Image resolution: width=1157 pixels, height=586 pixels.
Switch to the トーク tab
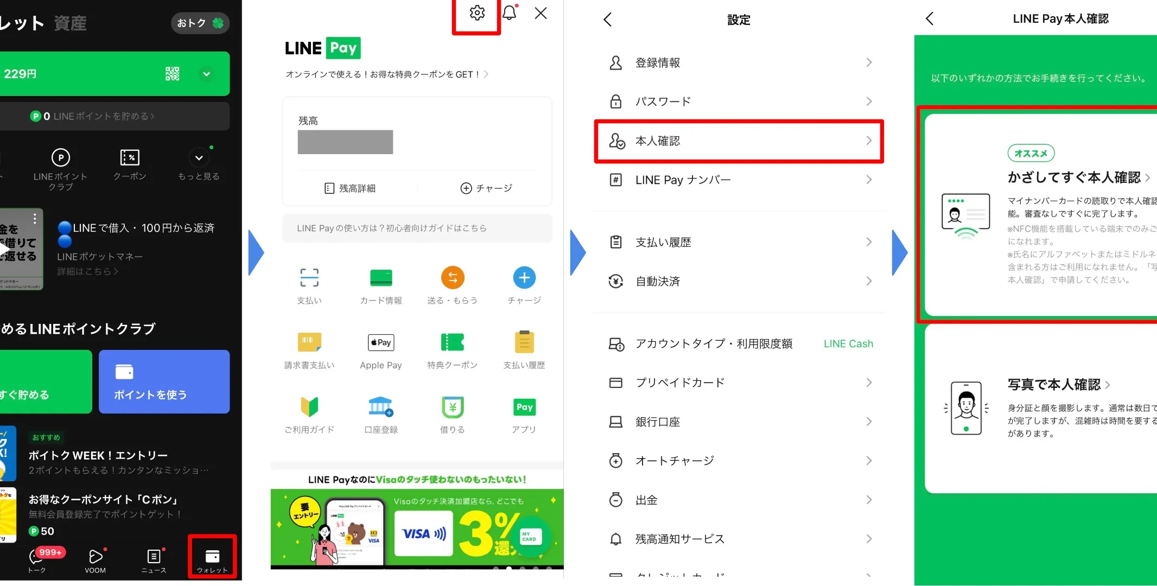coord(37,561)
